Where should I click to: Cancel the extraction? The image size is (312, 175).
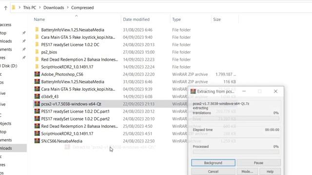pos(213,172)
